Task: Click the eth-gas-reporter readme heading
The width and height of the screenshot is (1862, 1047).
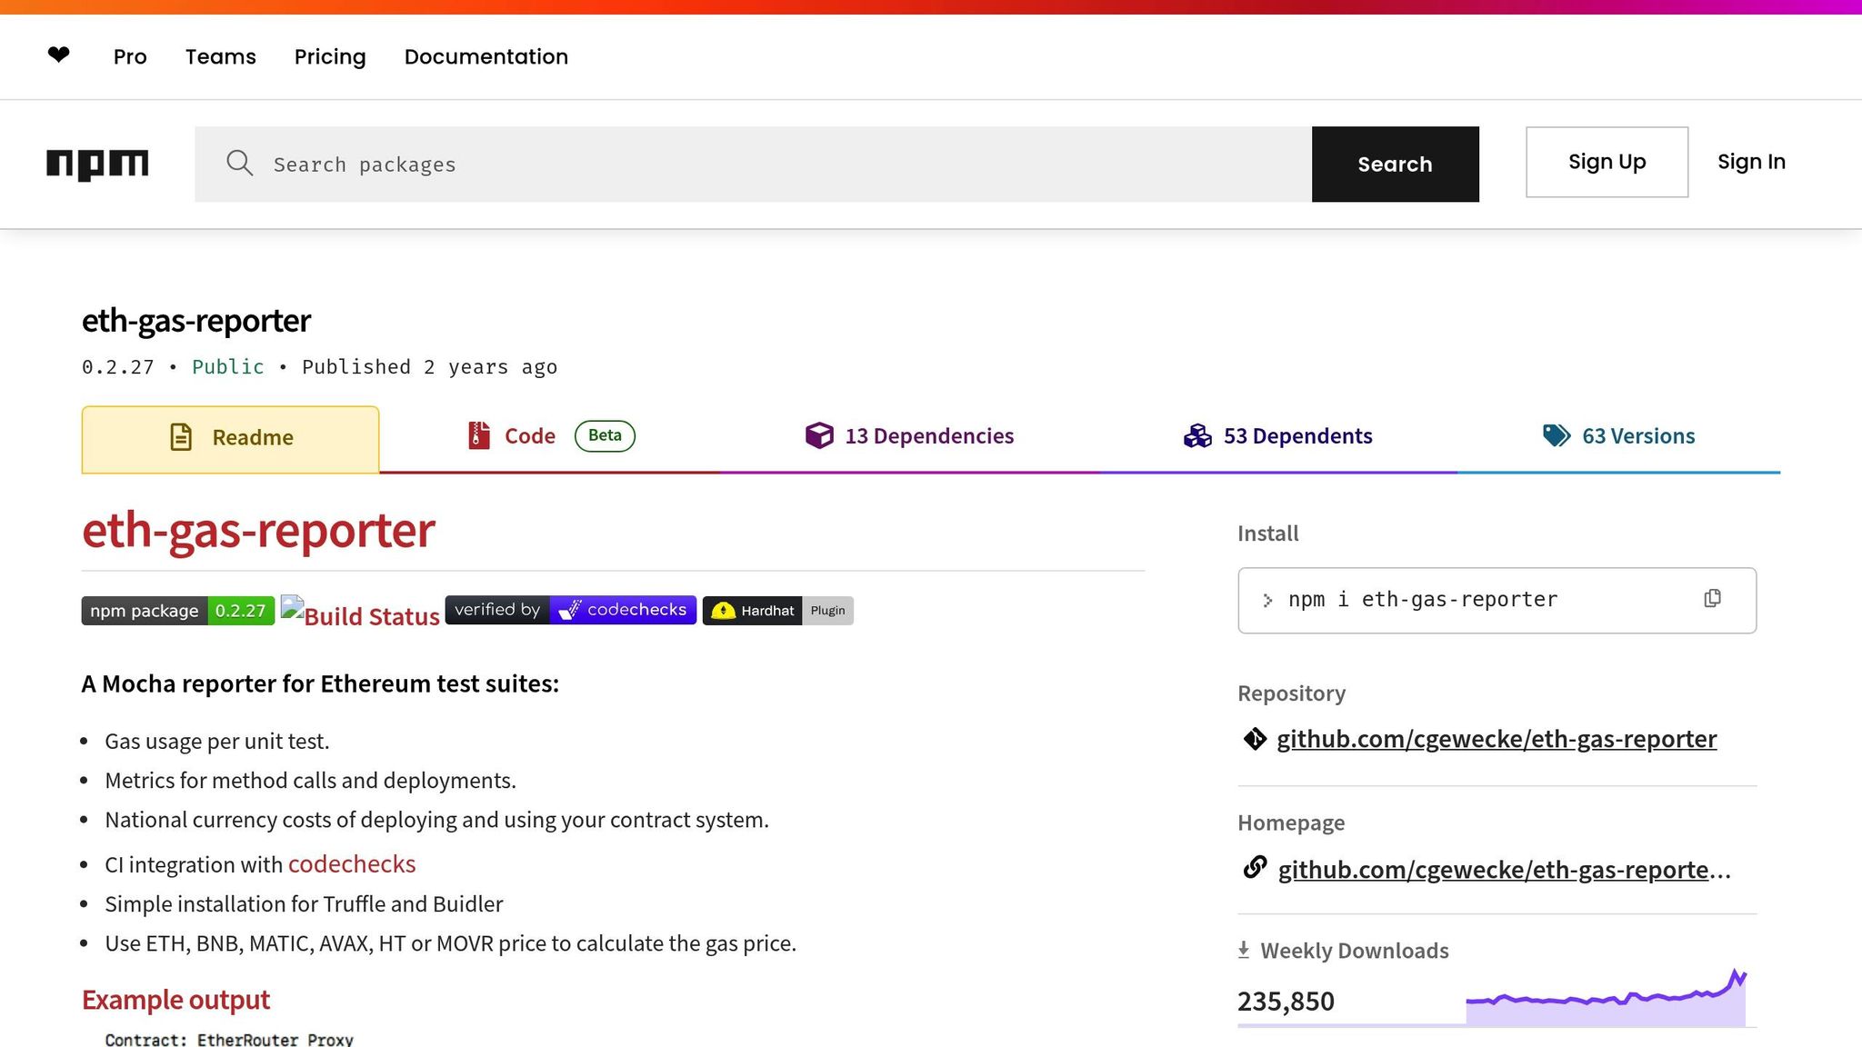Action: coord(258,530)
